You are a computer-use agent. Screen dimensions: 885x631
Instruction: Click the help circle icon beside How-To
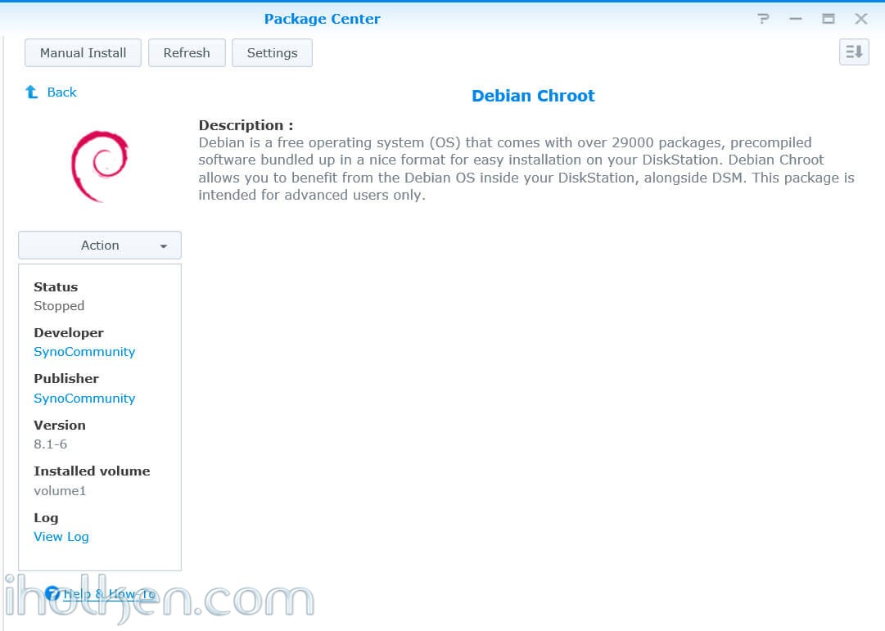coord(52,593)
